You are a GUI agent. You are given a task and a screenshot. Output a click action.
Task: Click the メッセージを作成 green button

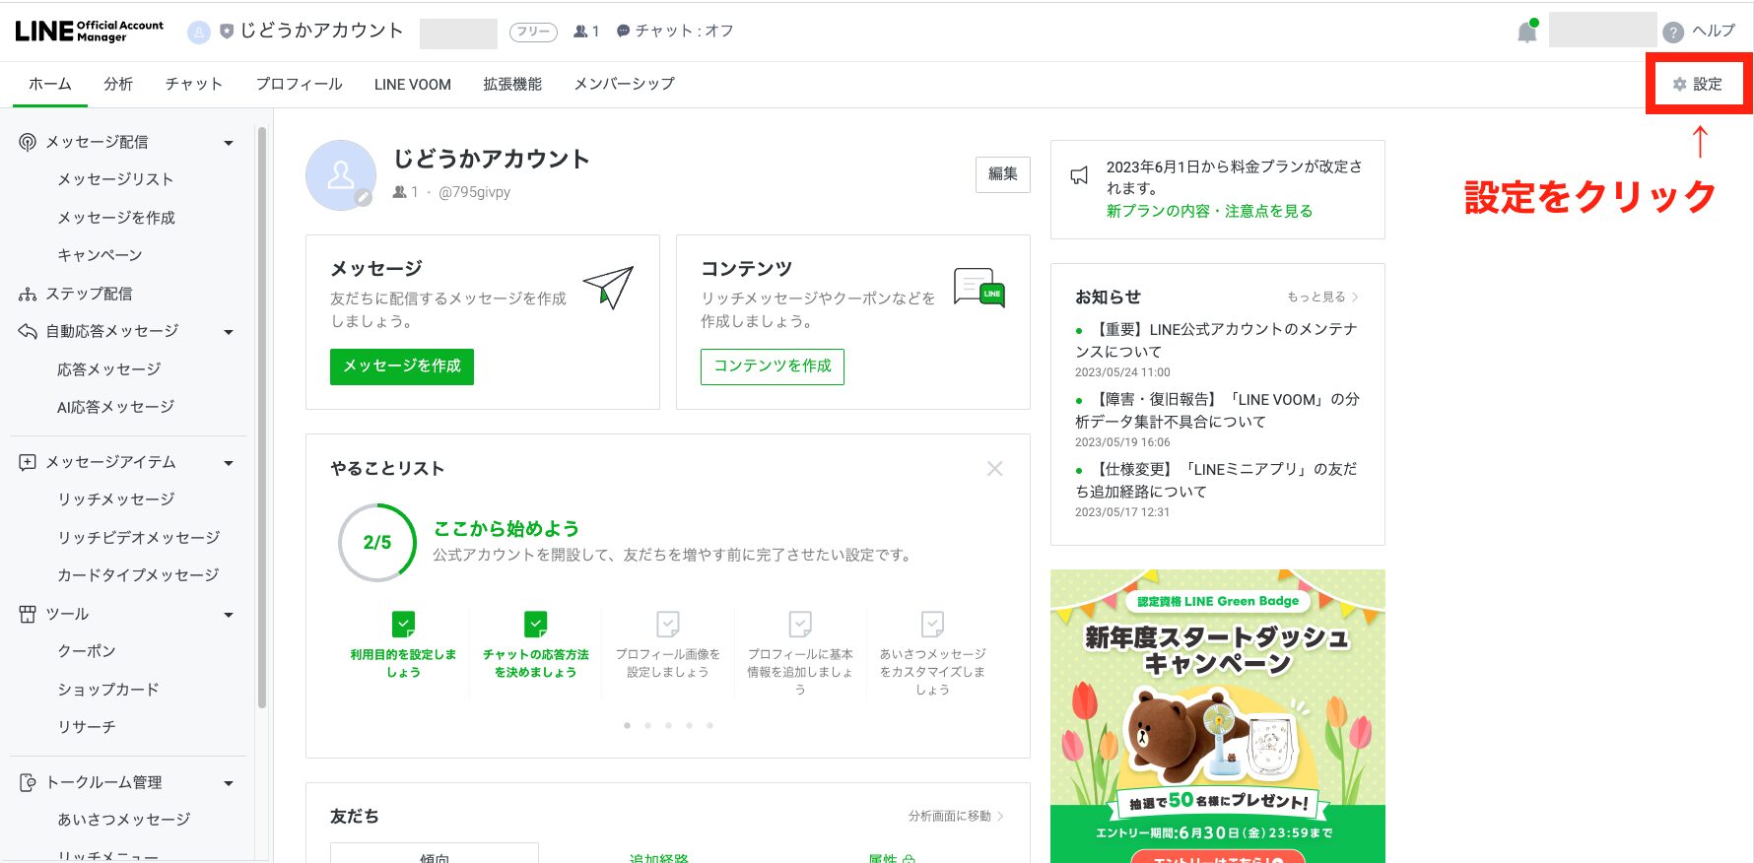click(x=402, y=366)
